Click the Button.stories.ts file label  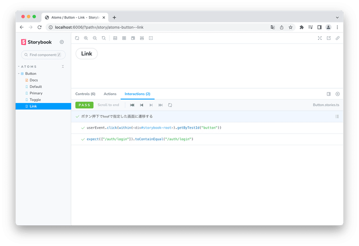tap(326, 105)
